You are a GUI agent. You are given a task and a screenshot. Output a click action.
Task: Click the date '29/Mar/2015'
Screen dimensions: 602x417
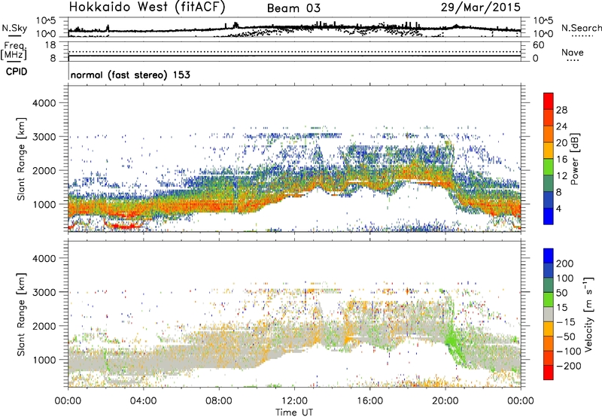pyautogui.click(x=481, y=7)
